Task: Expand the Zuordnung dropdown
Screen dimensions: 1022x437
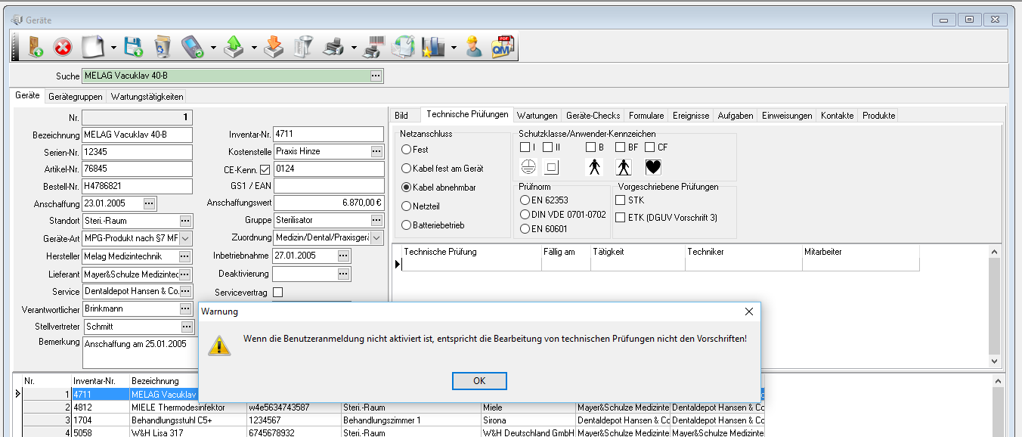Action: click(378, 238)
